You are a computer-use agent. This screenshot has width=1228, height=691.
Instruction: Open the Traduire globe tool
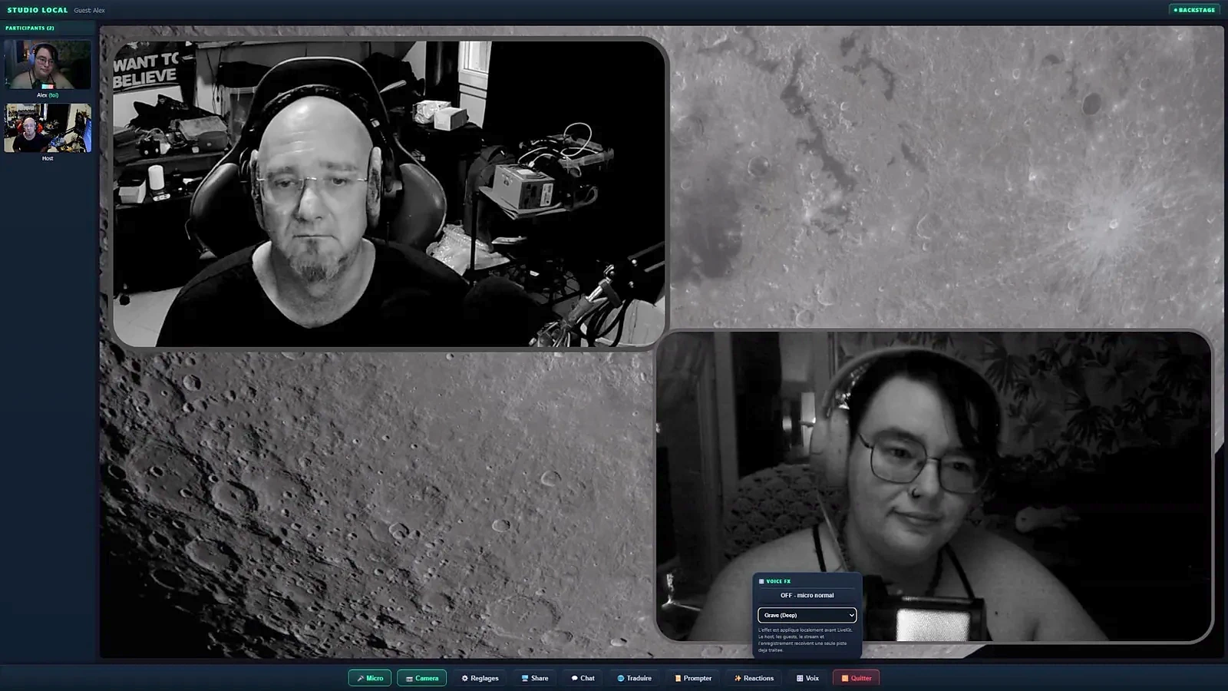(634, 678)
